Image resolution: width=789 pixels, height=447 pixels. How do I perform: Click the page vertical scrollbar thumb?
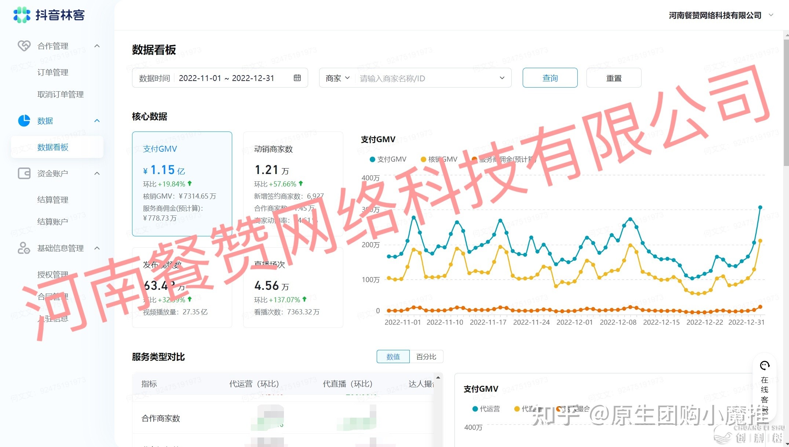tap(786, 103)
